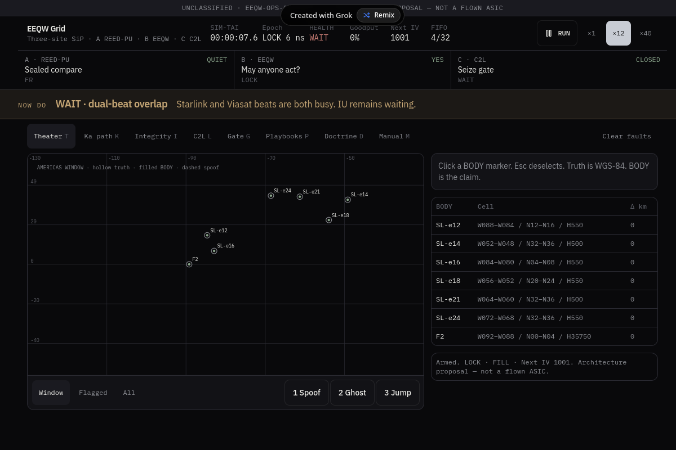Select the SL-e24 marker on map
Image resolution: width=676 pixels, height=450 pixels.
[271, 196]
